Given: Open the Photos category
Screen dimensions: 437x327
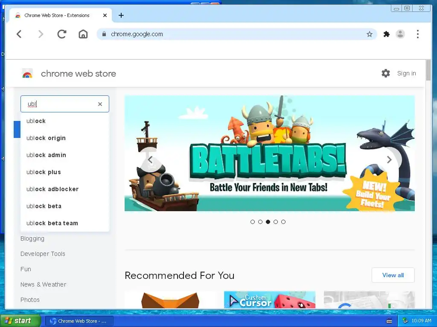Looking at the screenshot, I should 30,299.
